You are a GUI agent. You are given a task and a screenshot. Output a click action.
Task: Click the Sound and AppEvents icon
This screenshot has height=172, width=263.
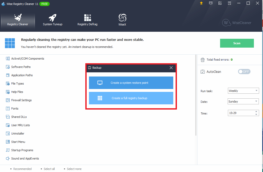click(x=8, y=158)
